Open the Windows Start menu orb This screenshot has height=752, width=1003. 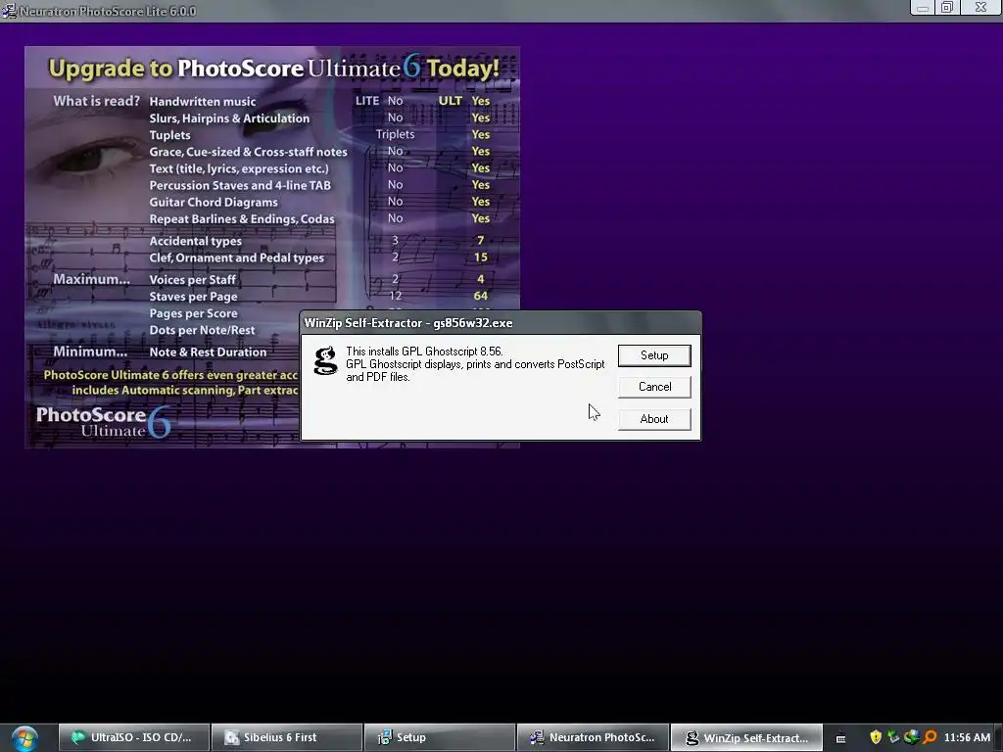click(24, 738)
